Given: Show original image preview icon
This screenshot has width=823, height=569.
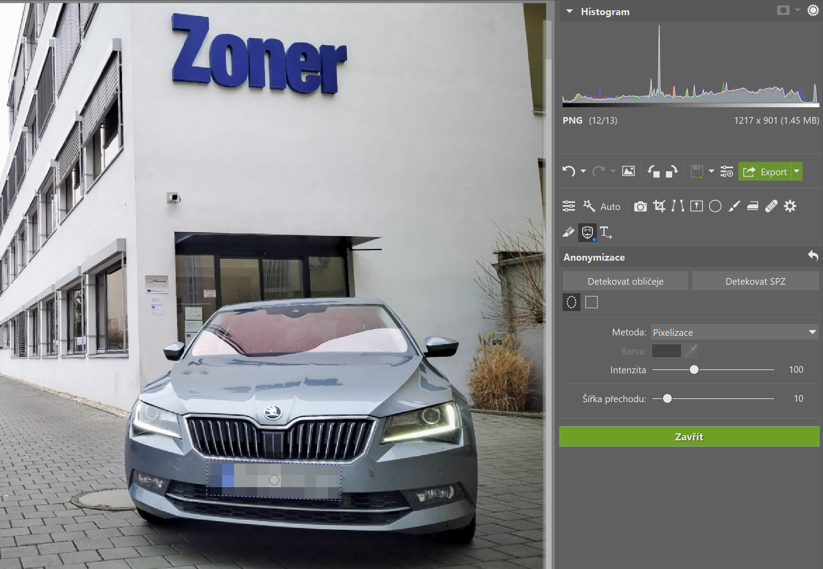Looking at the screenshot, I should (628, 171).
